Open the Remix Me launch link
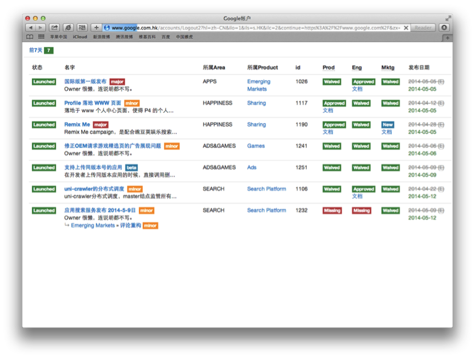The height and width of the screenshot is (359, 475). [x=77, y=124]
